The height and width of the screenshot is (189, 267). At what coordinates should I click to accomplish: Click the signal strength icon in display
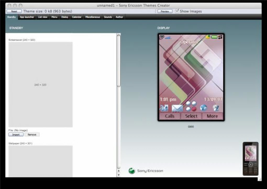click(168, 38)
